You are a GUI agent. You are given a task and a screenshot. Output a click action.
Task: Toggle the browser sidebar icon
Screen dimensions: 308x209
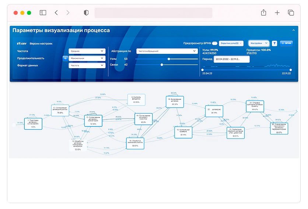click(43, 13)
